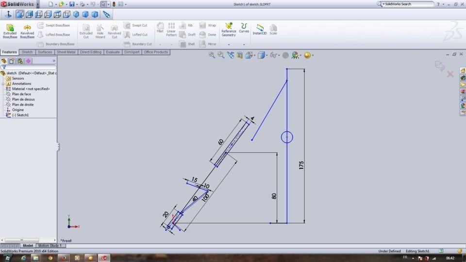
Task: Open Appearances palette in task pane
Action: tap(463, 105)
